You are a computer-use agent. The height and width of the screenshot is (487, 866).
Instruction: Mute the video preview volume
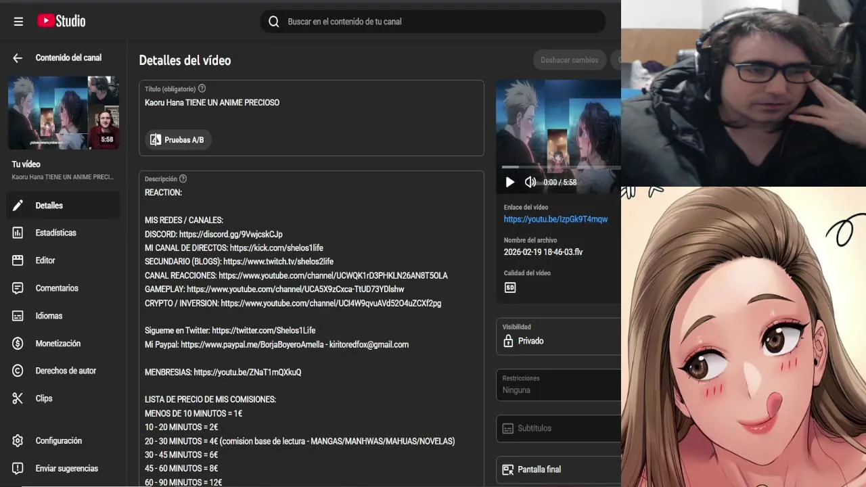(530, 182)
